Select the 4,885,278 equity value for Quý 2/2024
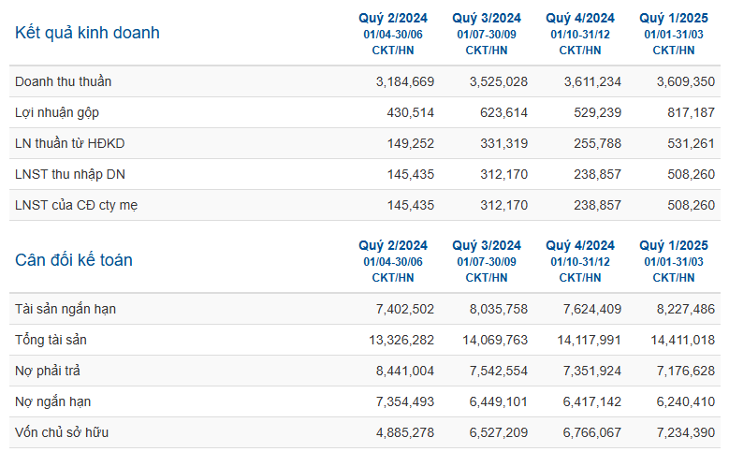 click(404, 432)
